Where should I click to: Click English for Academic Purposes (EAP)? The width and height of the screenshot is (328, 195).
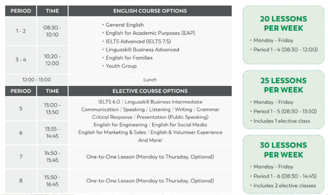point(150,33)
